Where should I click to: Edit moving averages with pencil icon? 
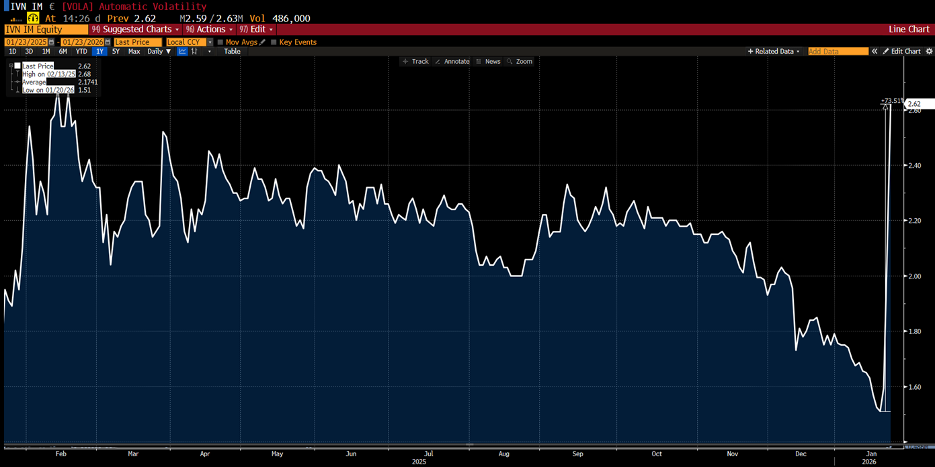263,42
